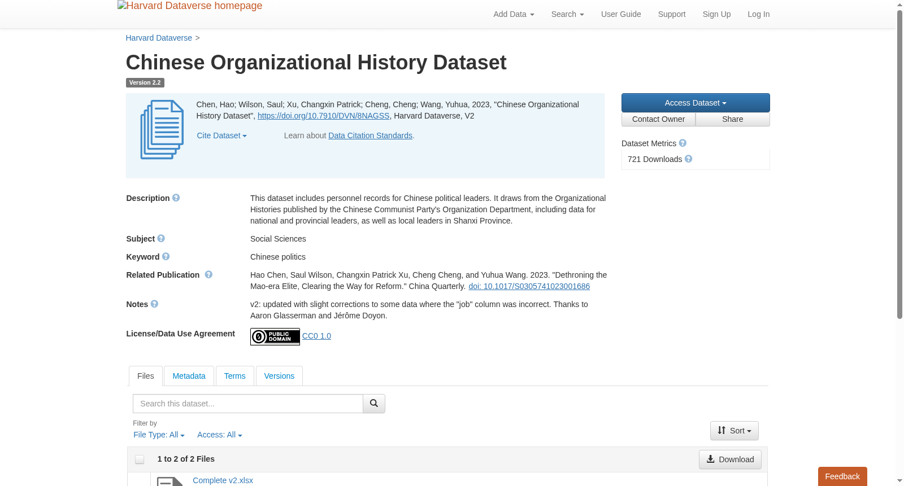The width and height of the screenshot is (904, 486).
Task: Click the magnifier search button
Action: click(x=374, y=404)
